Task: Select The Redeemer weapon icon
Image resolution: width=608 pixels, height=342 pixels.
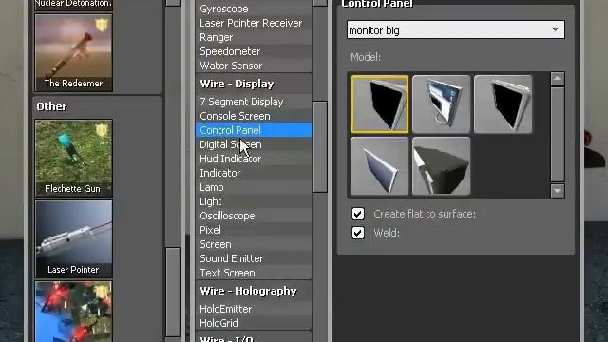Action: click(74, 53)
